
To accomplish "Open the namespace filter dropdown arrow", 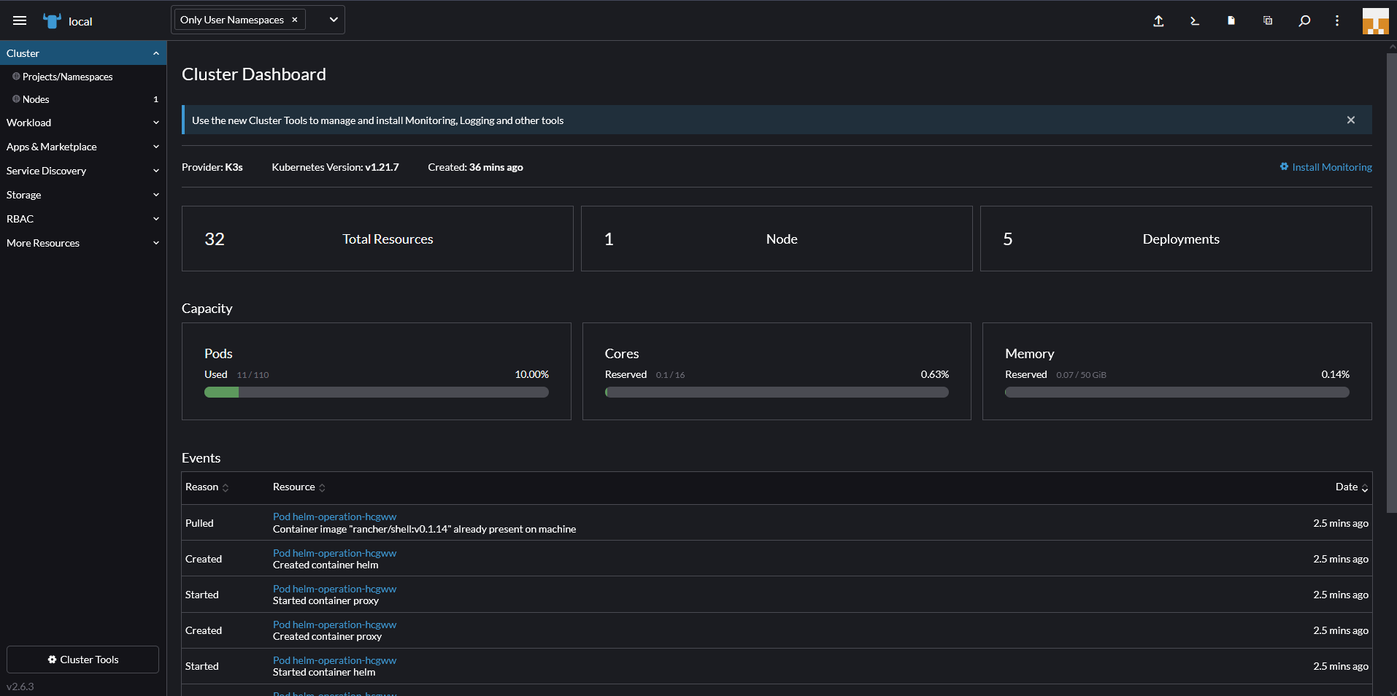I will 334,20.
